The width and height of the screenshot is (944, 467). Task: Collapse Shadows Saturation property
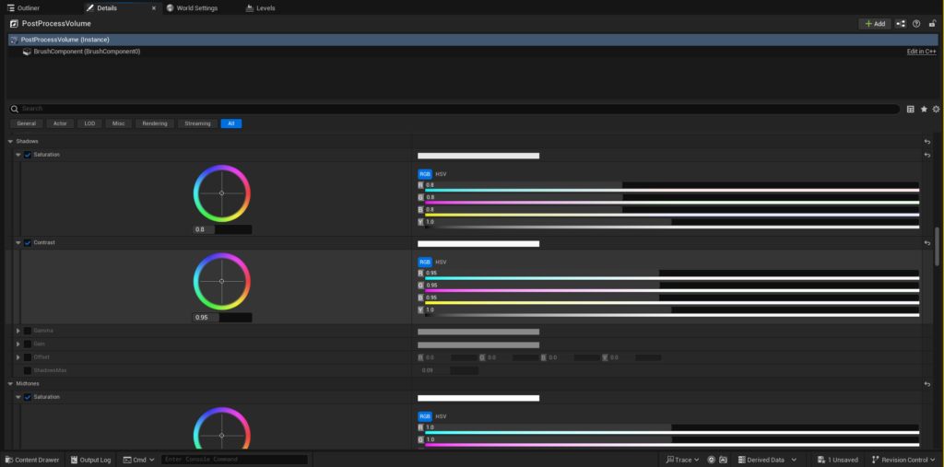[18, 155]
